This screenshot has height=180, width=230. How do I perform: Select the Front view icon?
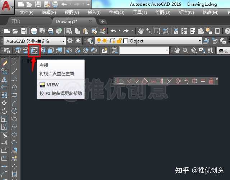[x=51, y=50]
